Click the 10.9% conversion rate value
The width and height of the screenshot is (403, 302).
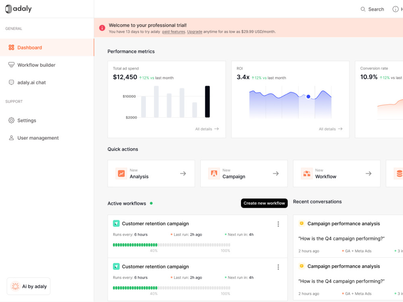(x=369, y=77)
